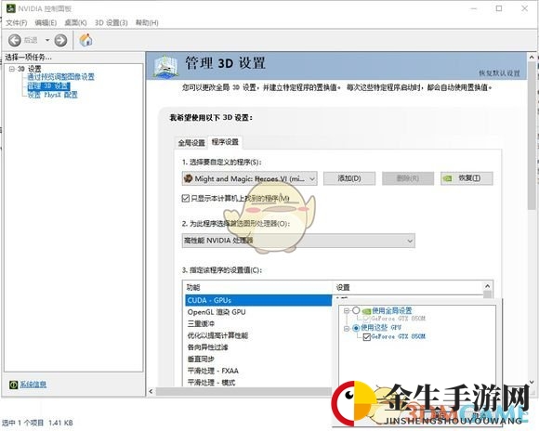Open the 3D 设置(3) menu
The width and height of the screenshot is (539, 431).
[x=111, y=22]
